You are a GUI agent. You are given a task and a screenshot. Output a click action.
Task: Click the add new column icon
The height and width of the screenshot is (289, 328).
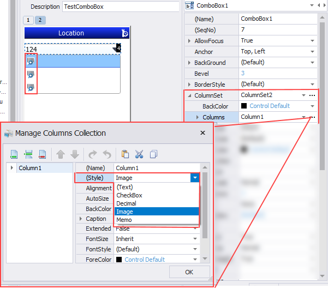coord(14,154)
